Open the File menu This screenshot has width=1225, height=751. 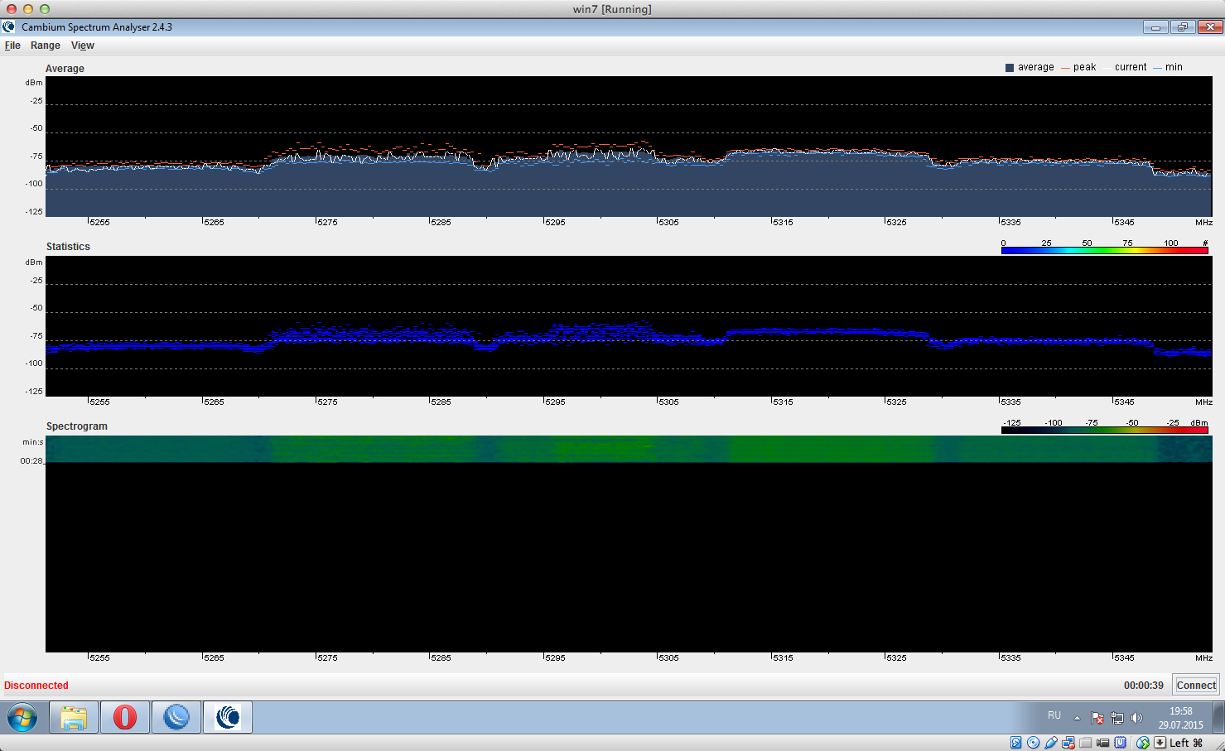click(x=12, y=46)
